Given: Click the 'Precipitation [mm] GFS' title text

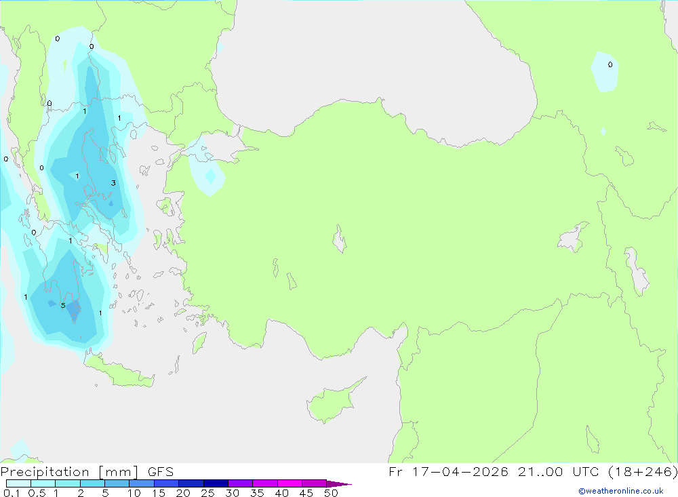Looking at the screenshot, I should [87, 472].
